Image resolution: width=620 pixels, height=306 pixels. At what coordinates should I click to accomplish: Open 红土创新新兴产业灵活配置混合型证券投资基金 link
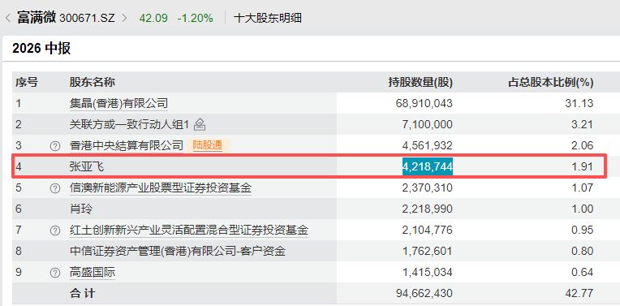(x=188, y=230)
